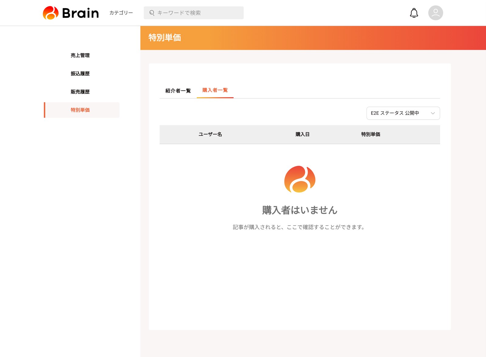
Task: Open the user avatar menu
Action: [436, 13]
